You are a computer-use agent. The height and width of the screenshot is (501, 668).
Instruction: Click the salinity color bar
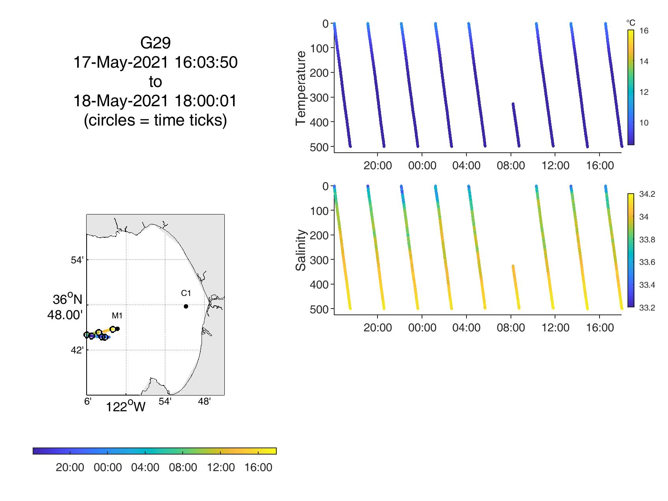[x=631, y=250]
